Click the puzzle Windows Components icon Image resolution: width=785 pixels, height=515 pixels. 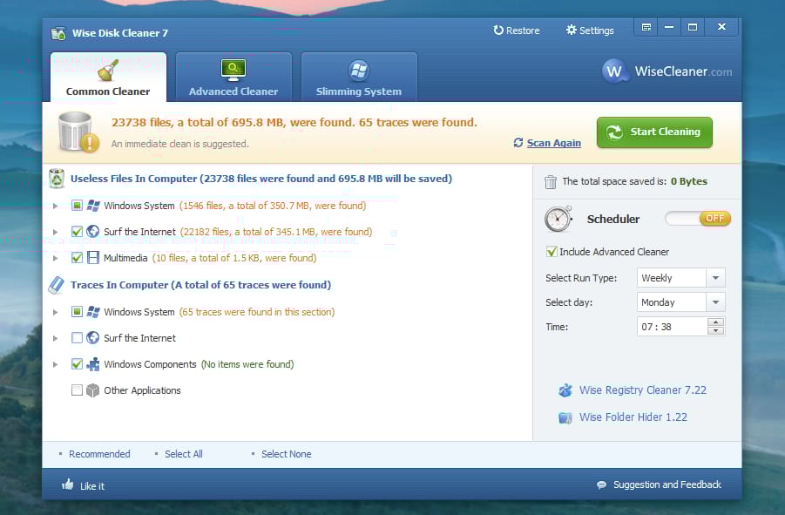pyautogui.click(x=93, y=364)
